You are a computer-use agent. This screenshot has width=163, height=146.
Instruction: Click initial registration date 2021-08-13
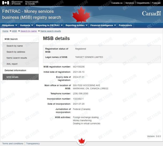pyautogui.click(x=79, y=72)
